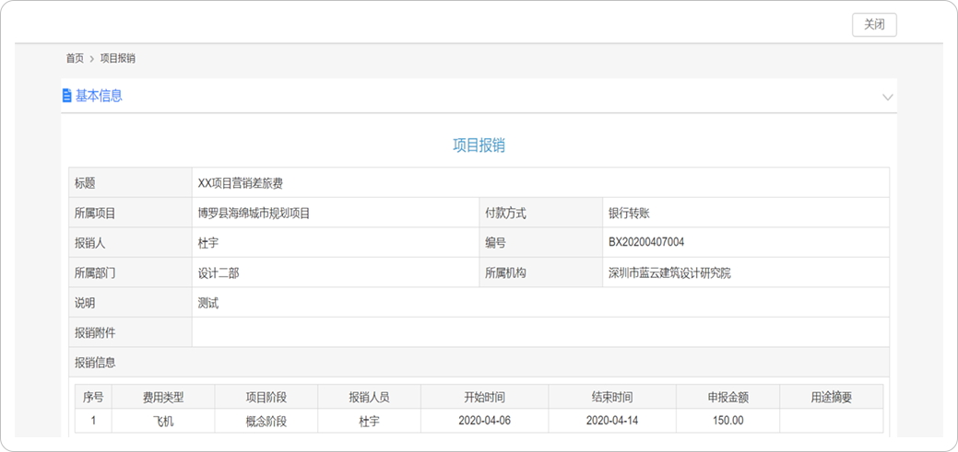This screenshot has height=452, width=958.
Task: Click the payment method value 银行转账
Action: click(x=629, y=213)
